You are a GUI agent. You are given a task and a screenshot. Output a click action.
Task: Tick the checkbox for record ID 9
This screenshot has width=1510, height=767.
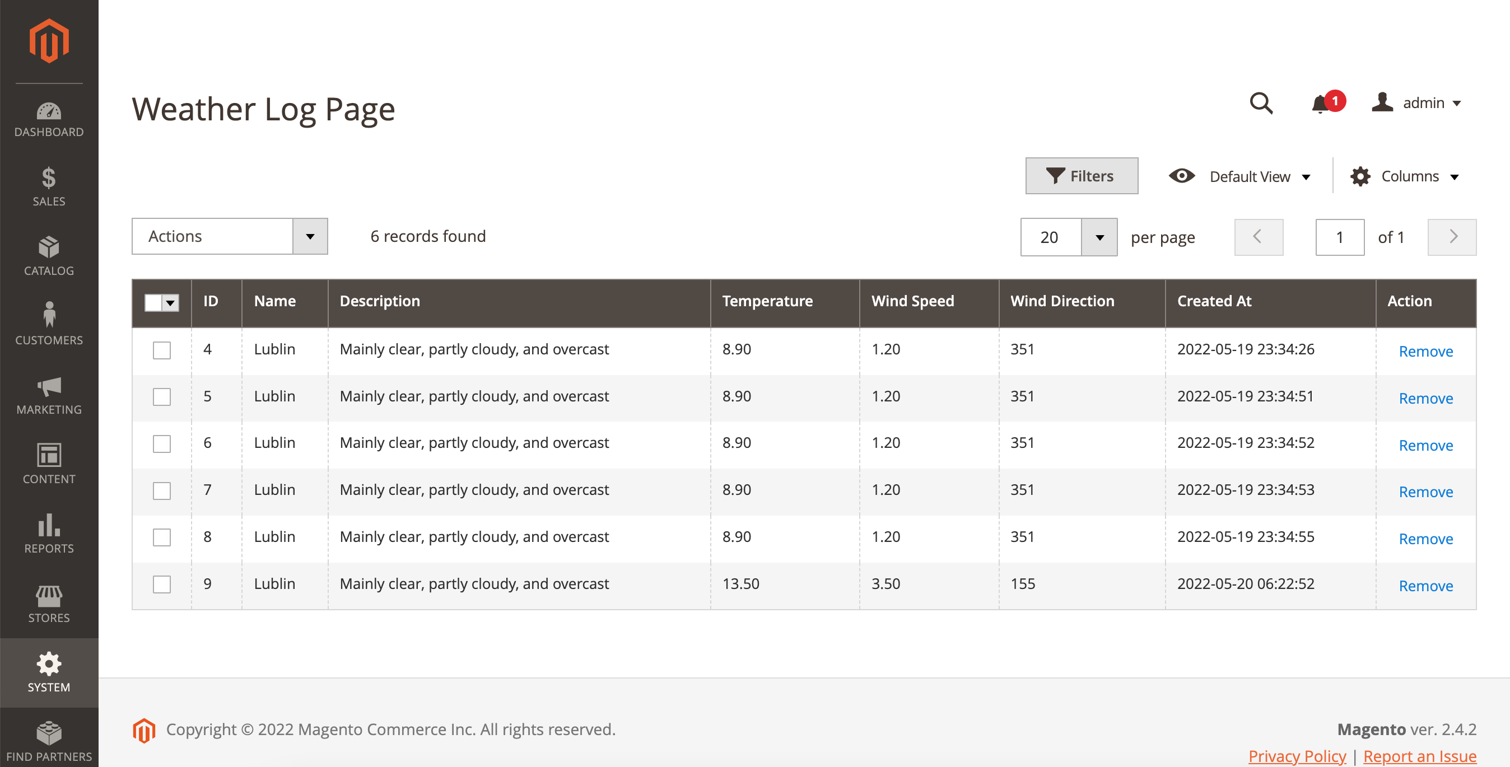(x=162, y=584)
